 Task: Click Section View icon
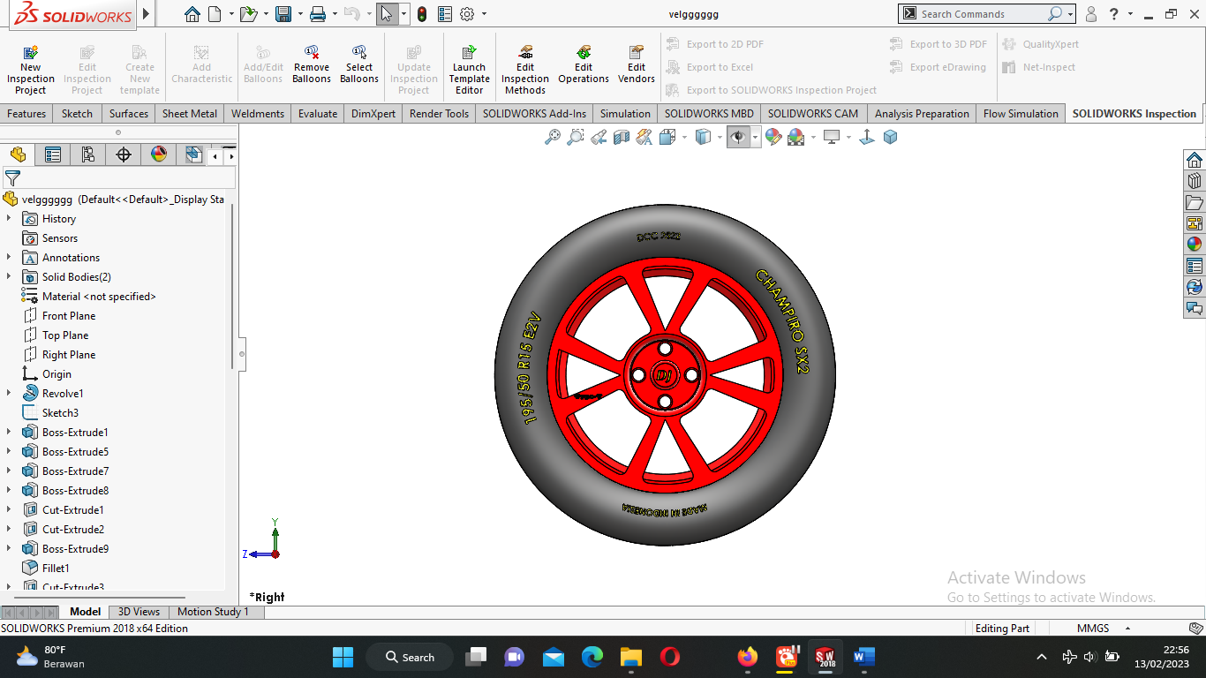pyautogui.click(x=622, y=137)
